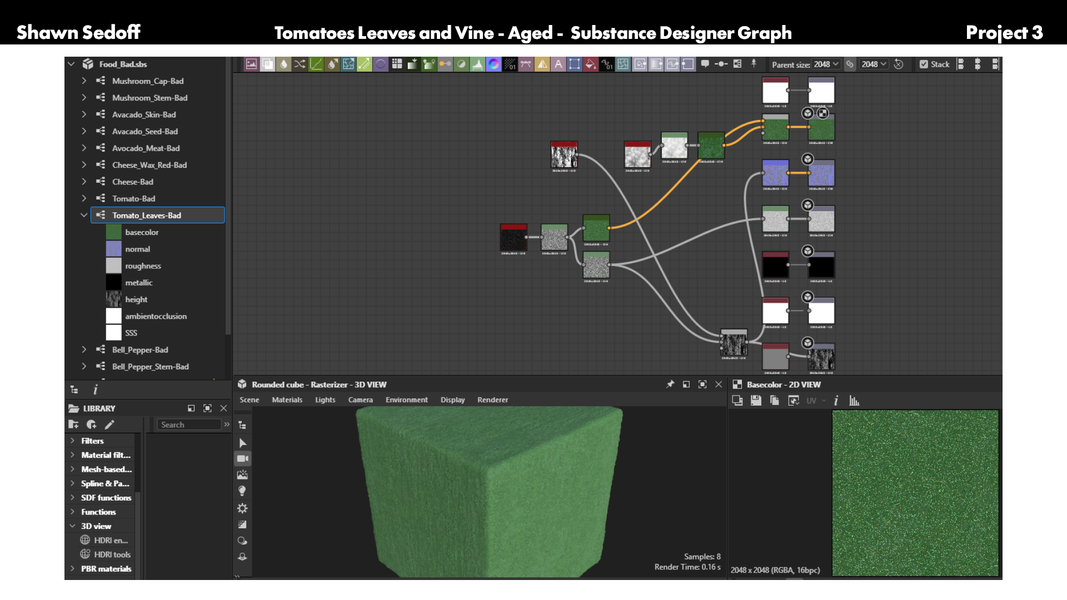The height and width of the screenshot is (600, 1067).
Task: Add a Curve node from toolbar
Action: [316, 64]
